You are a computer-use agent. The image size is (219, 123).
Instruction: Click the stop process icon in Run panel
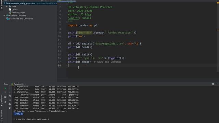point(5,92)
